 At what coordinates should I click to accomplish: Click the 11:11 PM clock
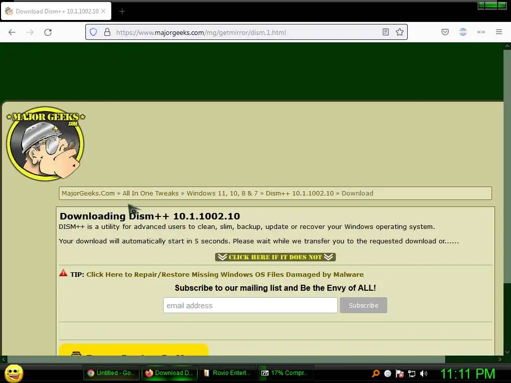point(468,374)
